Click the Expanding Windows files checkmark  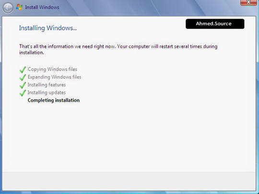pos(23,78)
